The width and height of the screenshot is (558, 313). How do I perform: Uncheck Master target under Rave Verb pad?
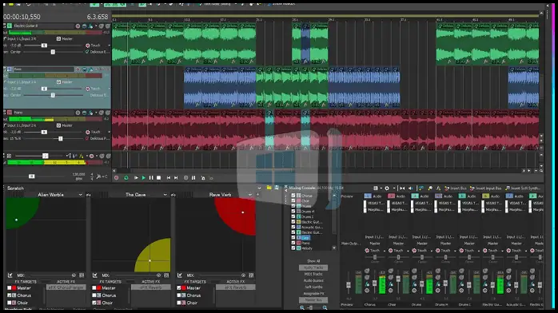179,288
